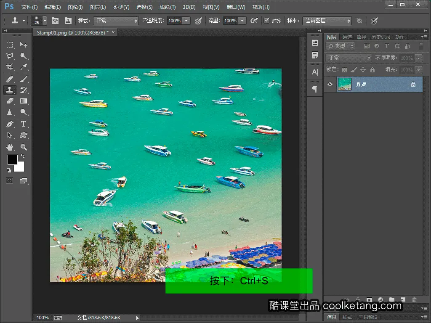Toggle Quick Mask mode
This screenshot has height=323, width=431.
[x=10, y=181]
